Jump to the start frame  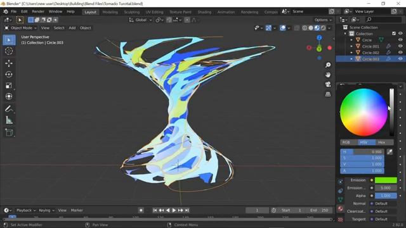(155, 210)
